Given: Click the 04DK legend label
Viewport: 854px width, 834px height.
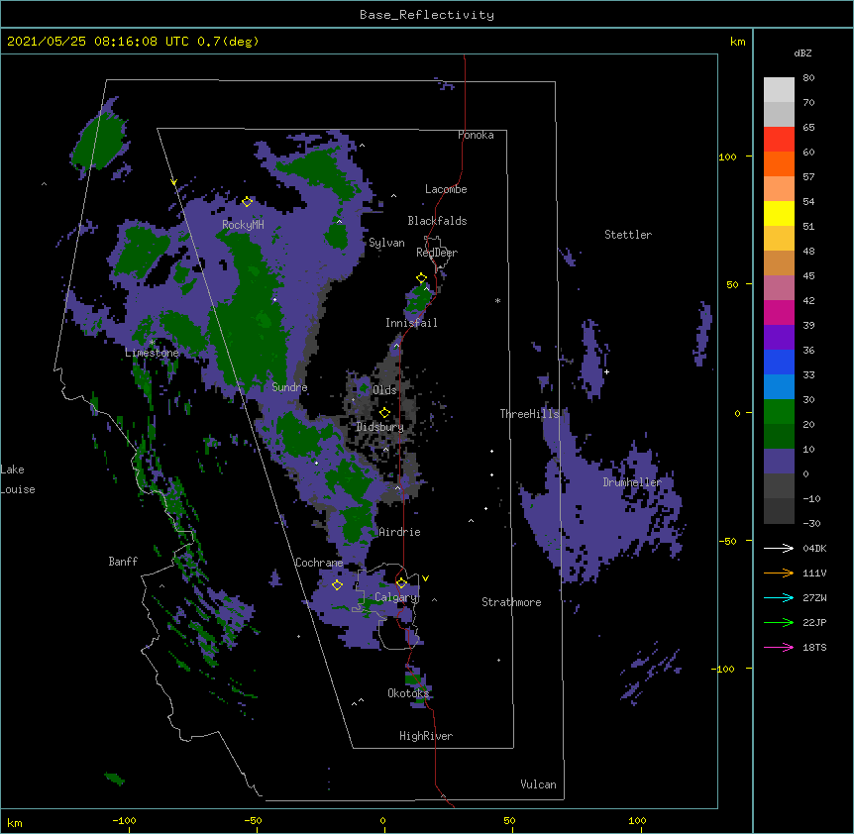Looking at the screenshot, I should tap(814, 548).
